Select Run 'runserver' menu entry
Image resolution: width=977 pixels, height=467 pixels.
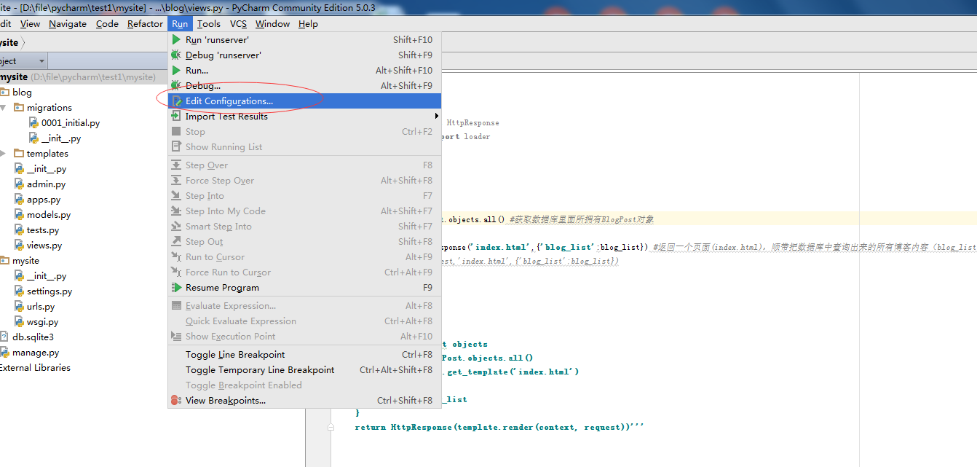point(304,40)
